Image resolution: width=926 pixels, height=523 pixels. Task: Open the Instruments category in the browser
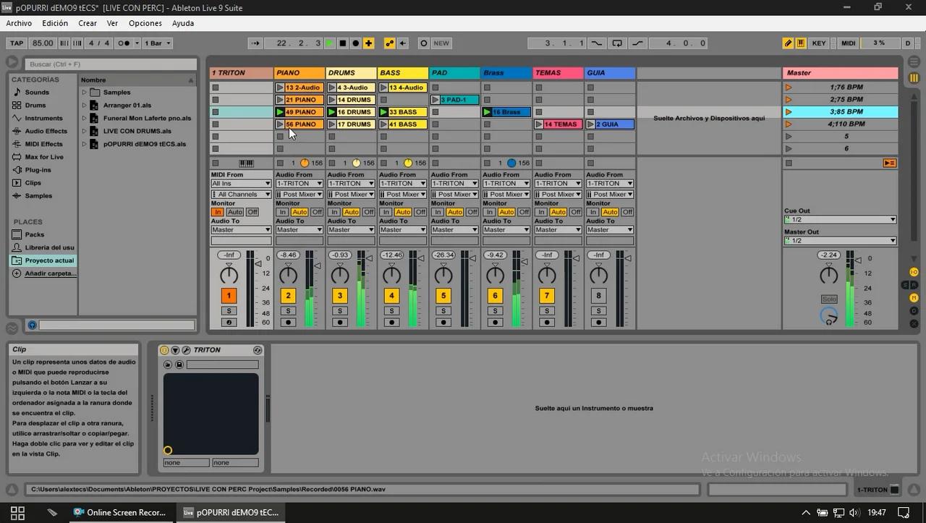pos(43,118)
